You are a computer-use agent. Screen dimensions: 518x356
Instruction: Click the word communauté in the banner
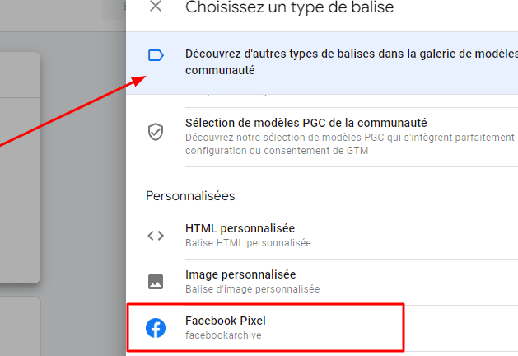(220, 70)
